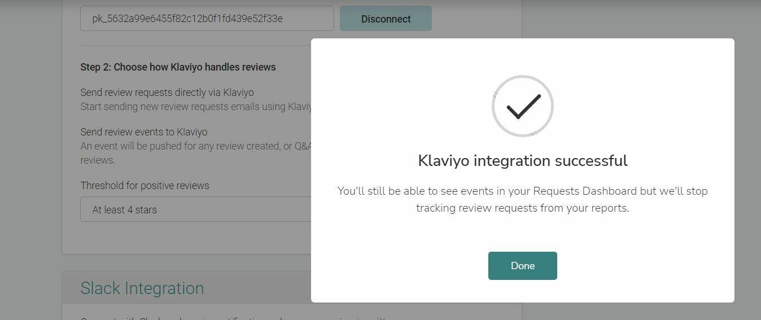This screenshot has width=761, height=320.
Task: Click the Slack Integration section header
Action: (x=142, y=288)
